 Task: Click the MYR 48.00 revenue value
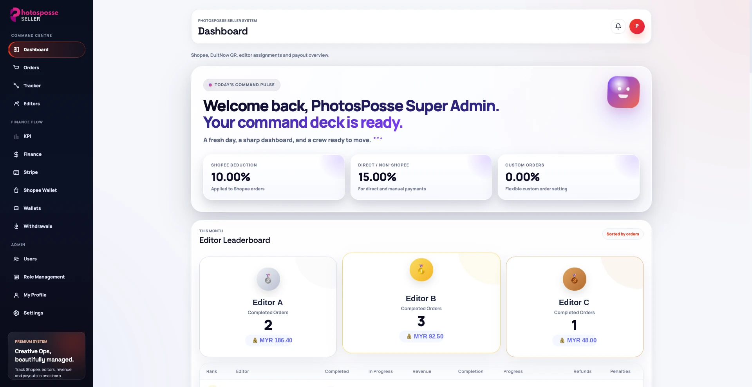582,340
